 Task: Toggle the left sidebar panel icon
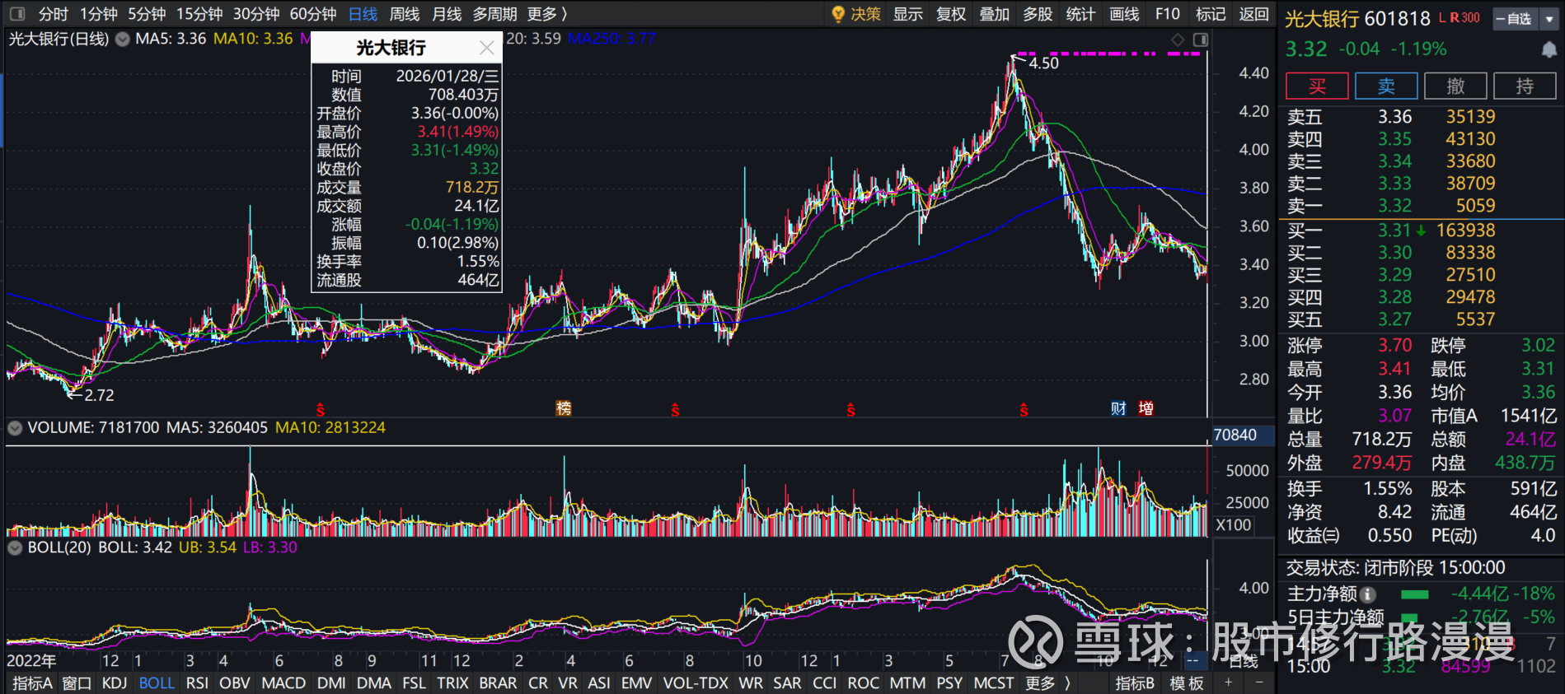click(17, 14)
